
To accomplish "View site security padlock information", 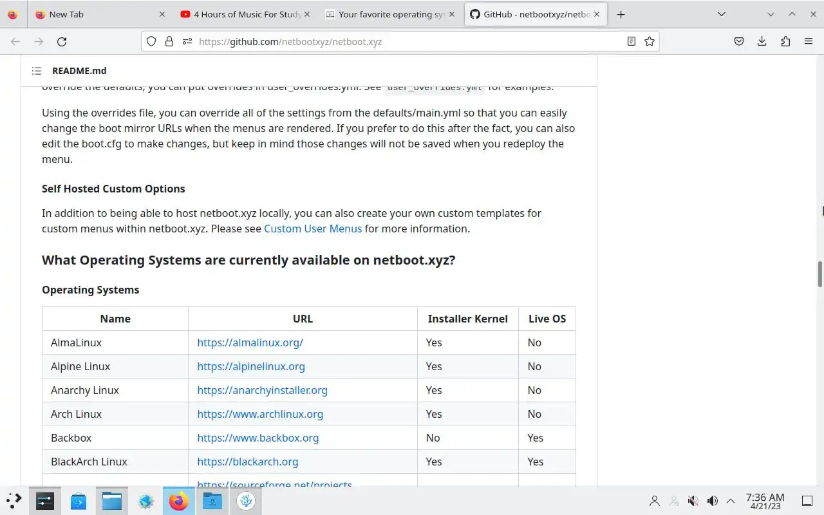I will pyautogui.click(x=169, y=41).
